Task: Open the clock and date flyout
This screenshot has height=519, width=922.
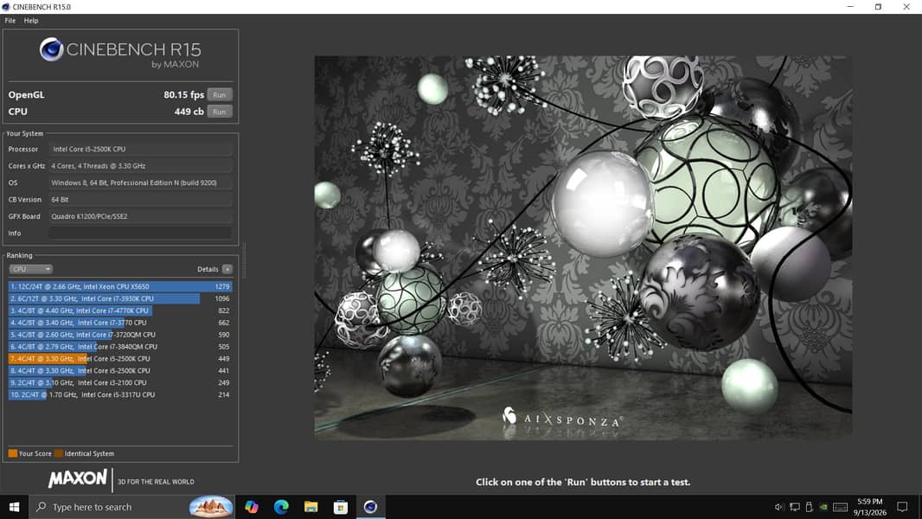Action: pos(869,507)
